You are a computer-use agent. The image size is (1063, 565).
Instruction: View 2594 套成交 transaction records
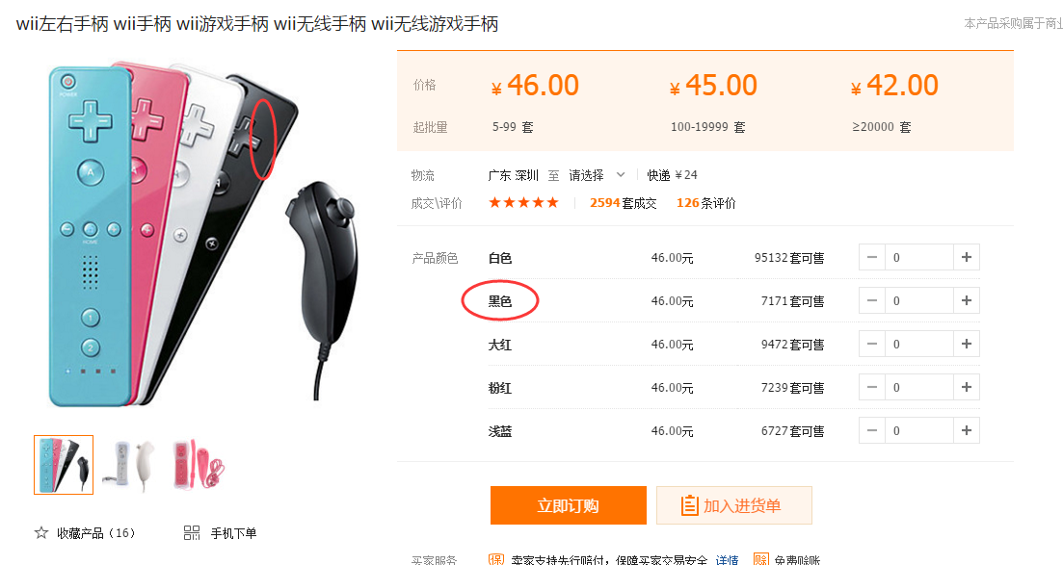623,203
